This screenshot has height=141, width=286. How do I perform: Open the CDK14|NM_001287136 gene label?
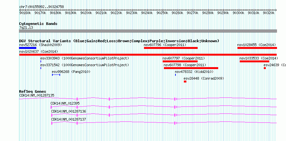click(68, 111)
